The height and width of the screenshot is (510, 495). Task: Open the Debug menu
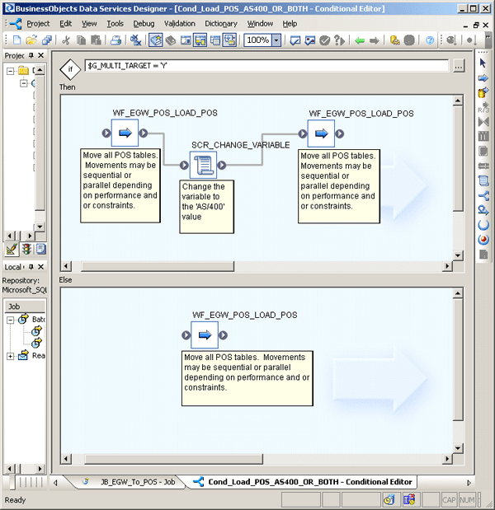tap(144, 24)
